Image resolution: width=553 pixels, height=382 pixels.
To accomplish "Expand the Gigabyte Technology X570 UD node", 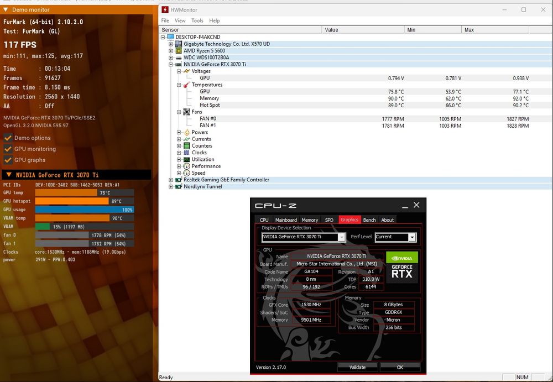I will click(x=171, y=44).
